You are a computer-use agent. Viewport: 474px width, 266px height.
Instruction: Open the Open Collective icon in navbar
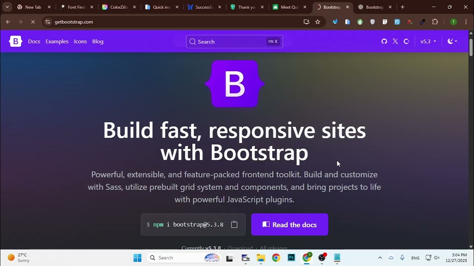(x=406, y=41)
